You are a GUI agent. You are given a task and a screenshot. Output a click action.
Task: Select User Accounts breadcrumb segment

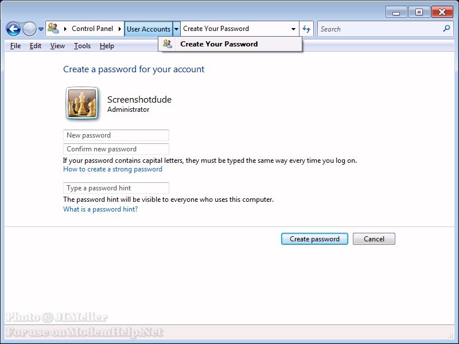tap(149, 29)
